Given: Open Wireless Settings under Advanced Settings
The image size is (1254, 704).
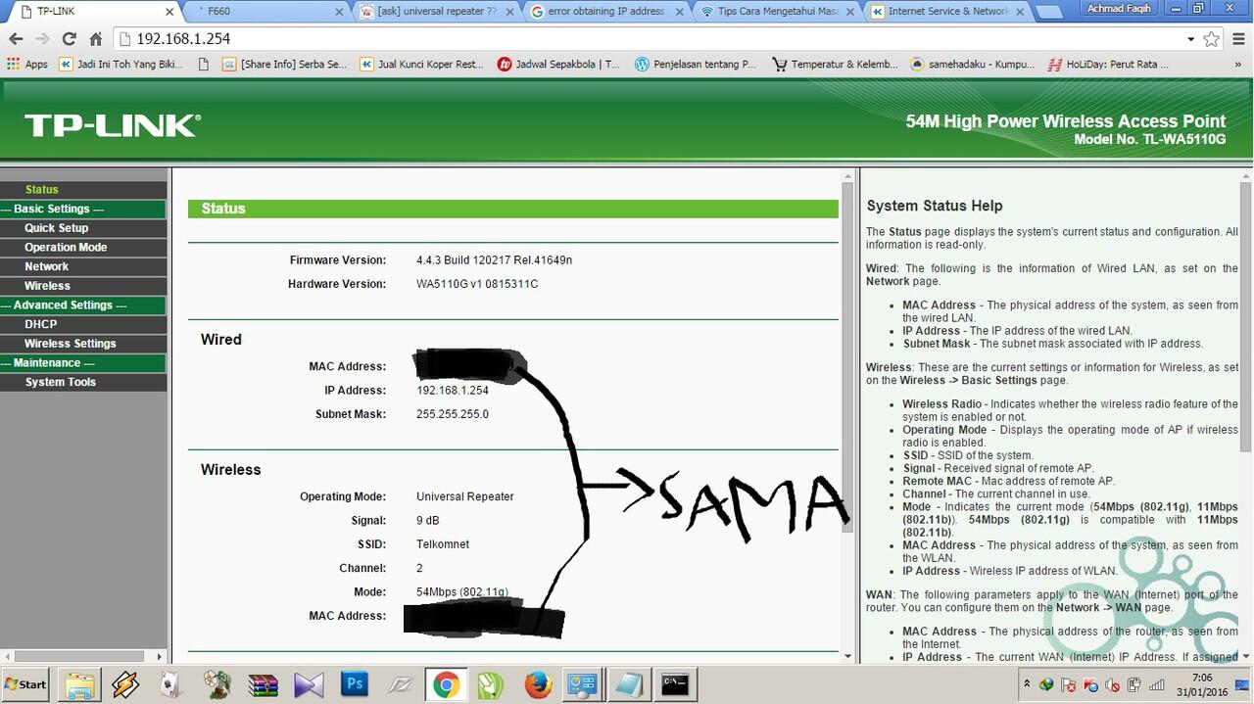Looking at the screenshot, I should (71, 344).
